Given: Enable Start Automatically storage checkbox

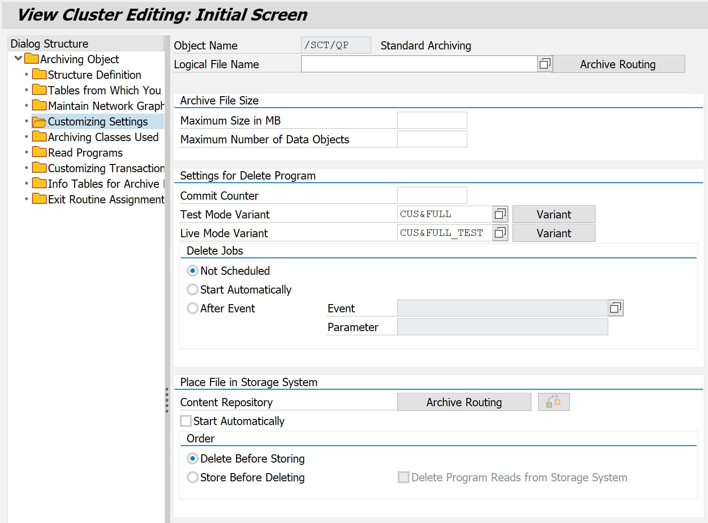Looking at the screenshot, I should tap(186, 421).
